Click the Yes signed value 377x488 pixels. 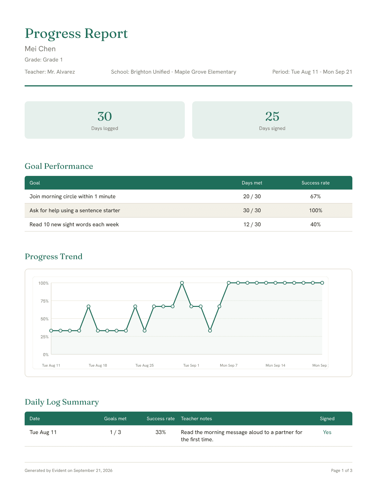327,432
